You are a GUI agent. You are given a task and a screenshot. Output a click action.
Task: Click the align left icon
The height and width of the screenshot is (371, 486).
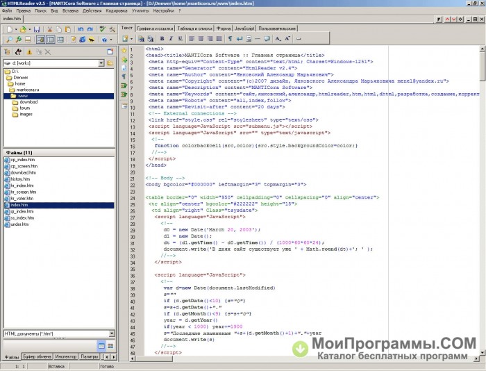[192, 38]
